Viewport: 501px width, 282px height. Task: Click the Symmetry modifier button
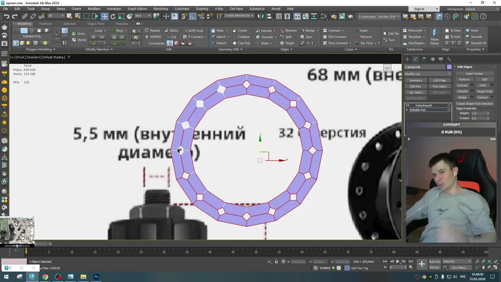point(416,80)
